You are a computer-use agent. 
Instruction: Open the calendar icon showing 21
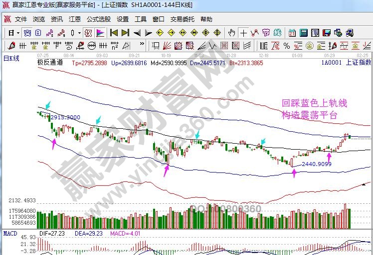pyautogui.click(x=292, y=33)
